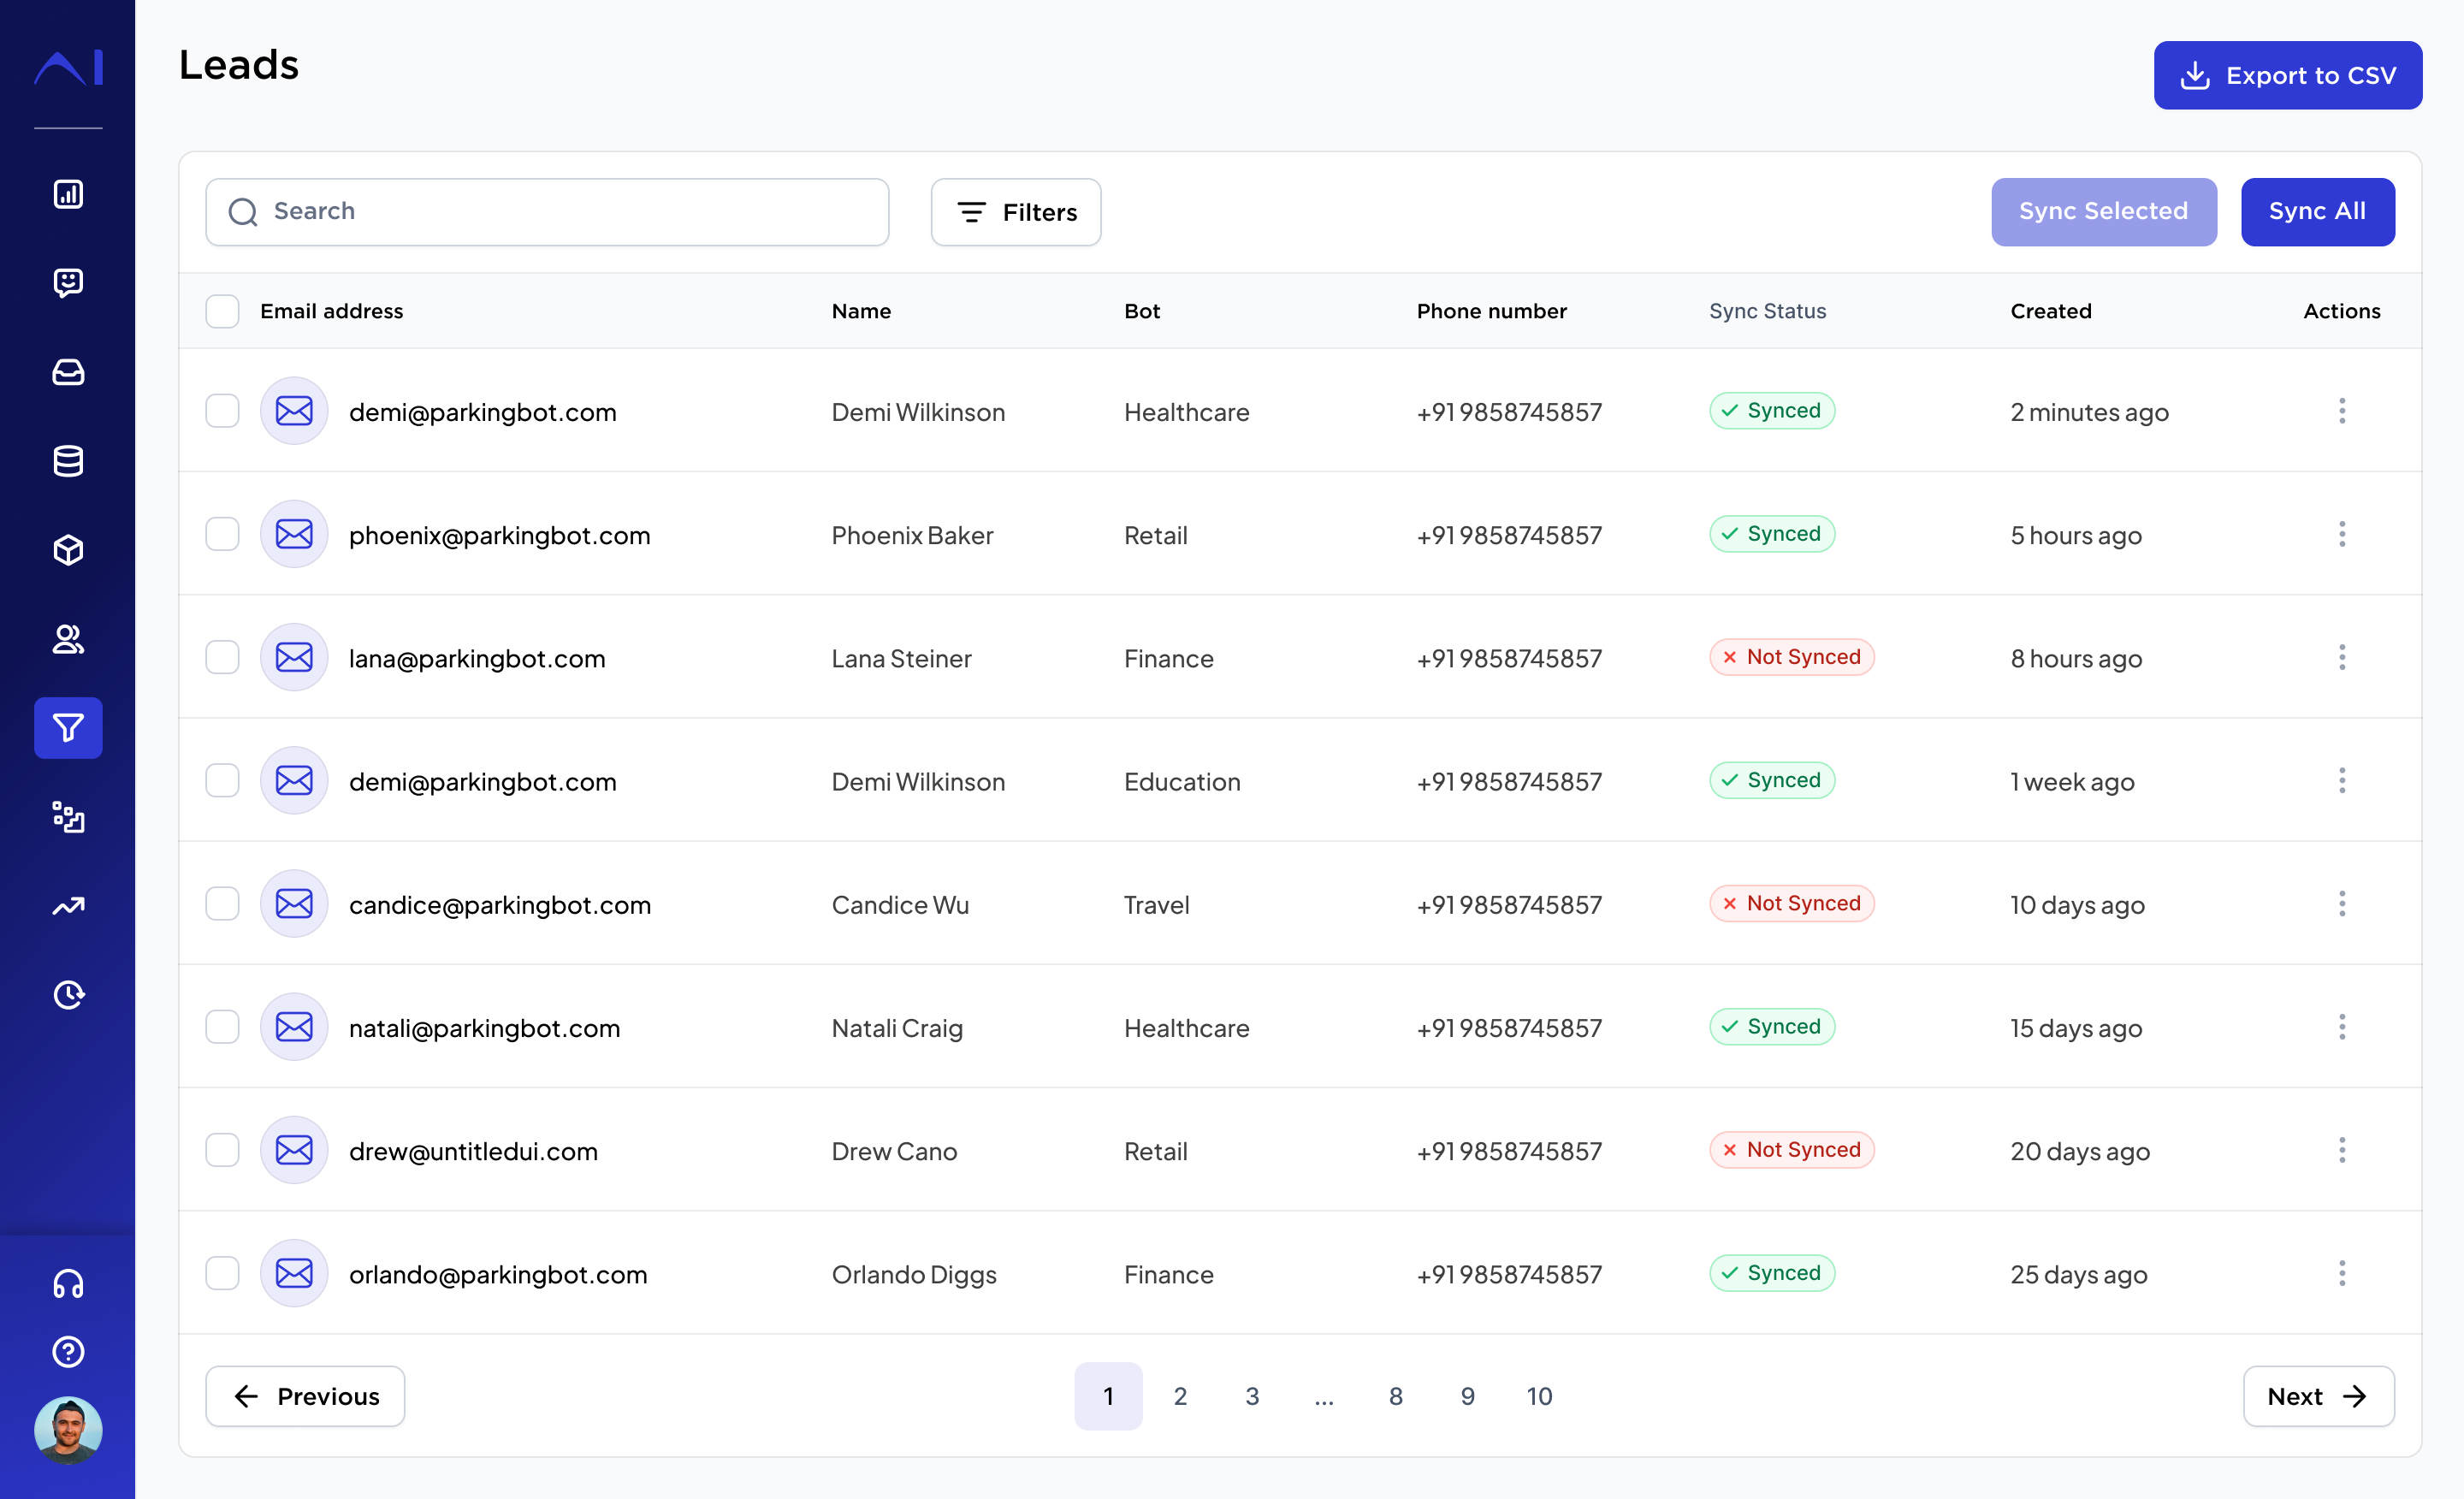Check the box for phoenix@parkingbot.com row
Image resolution: width=2464 pixels, height=1499 pixels.
222,534
